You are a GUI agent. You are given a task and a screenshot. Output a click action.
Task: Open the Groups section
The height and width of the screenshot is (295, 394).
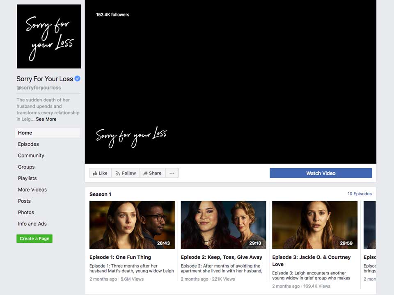point(26,167)
